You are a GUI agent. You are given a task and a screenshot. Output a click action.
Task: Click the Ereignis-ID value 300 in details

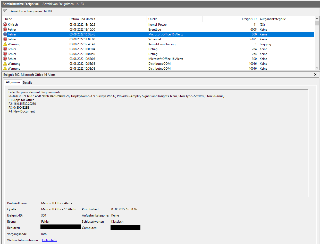tap(44, 215)
